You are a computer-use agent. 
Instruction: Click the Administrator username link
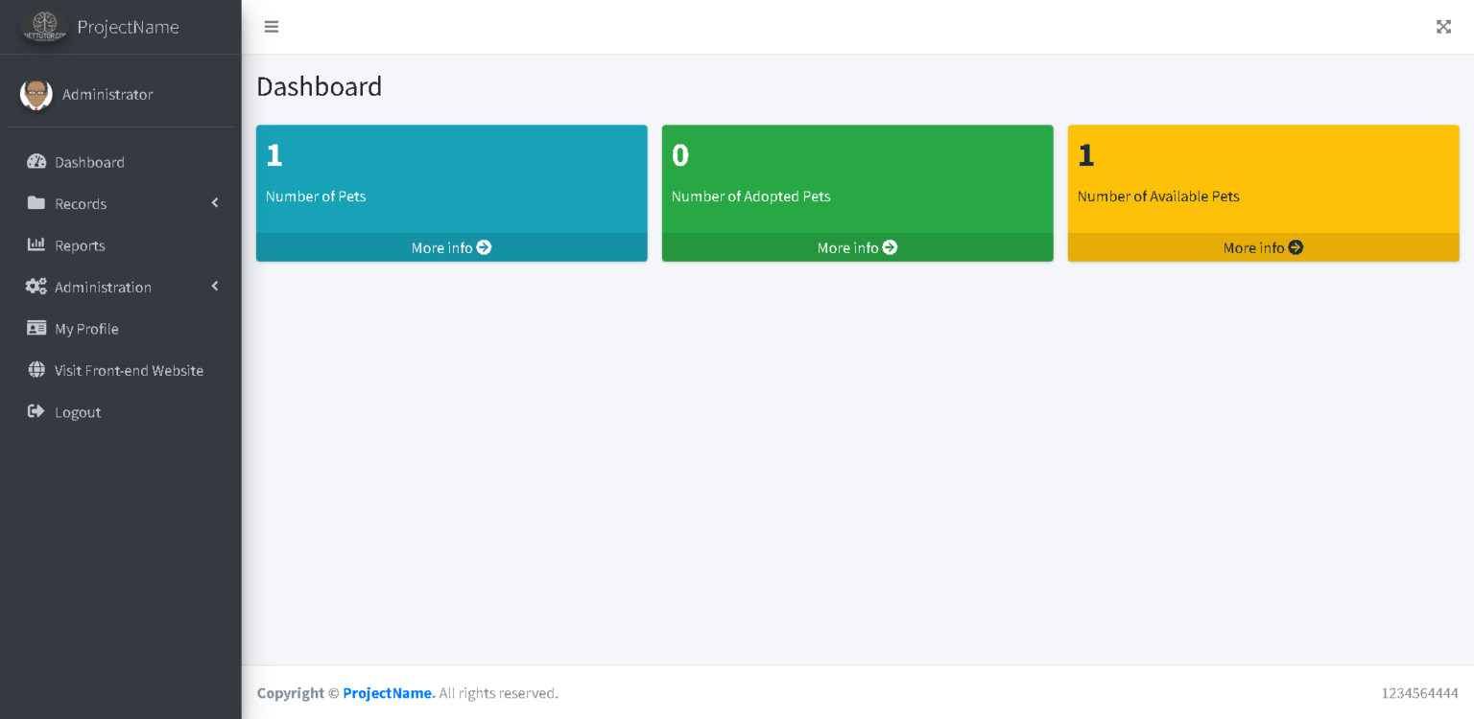point(107,94)
